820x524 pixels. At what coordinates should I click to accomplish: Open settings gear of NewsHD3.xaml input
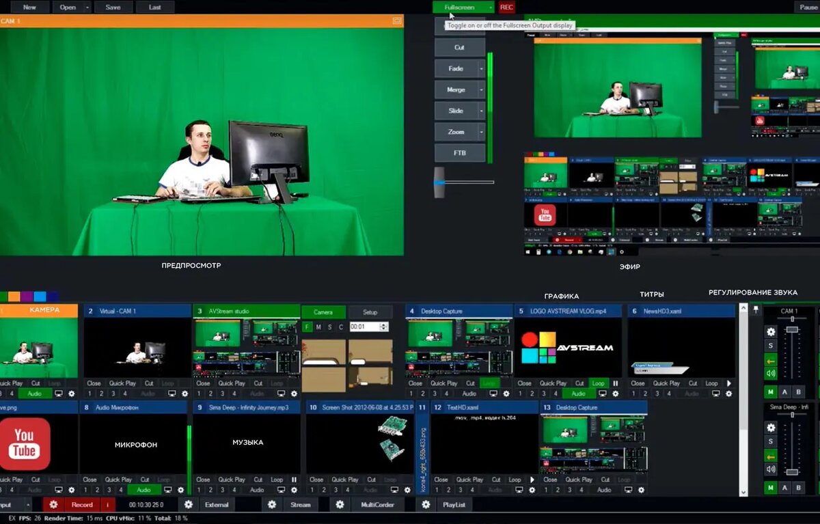(728, 394)
